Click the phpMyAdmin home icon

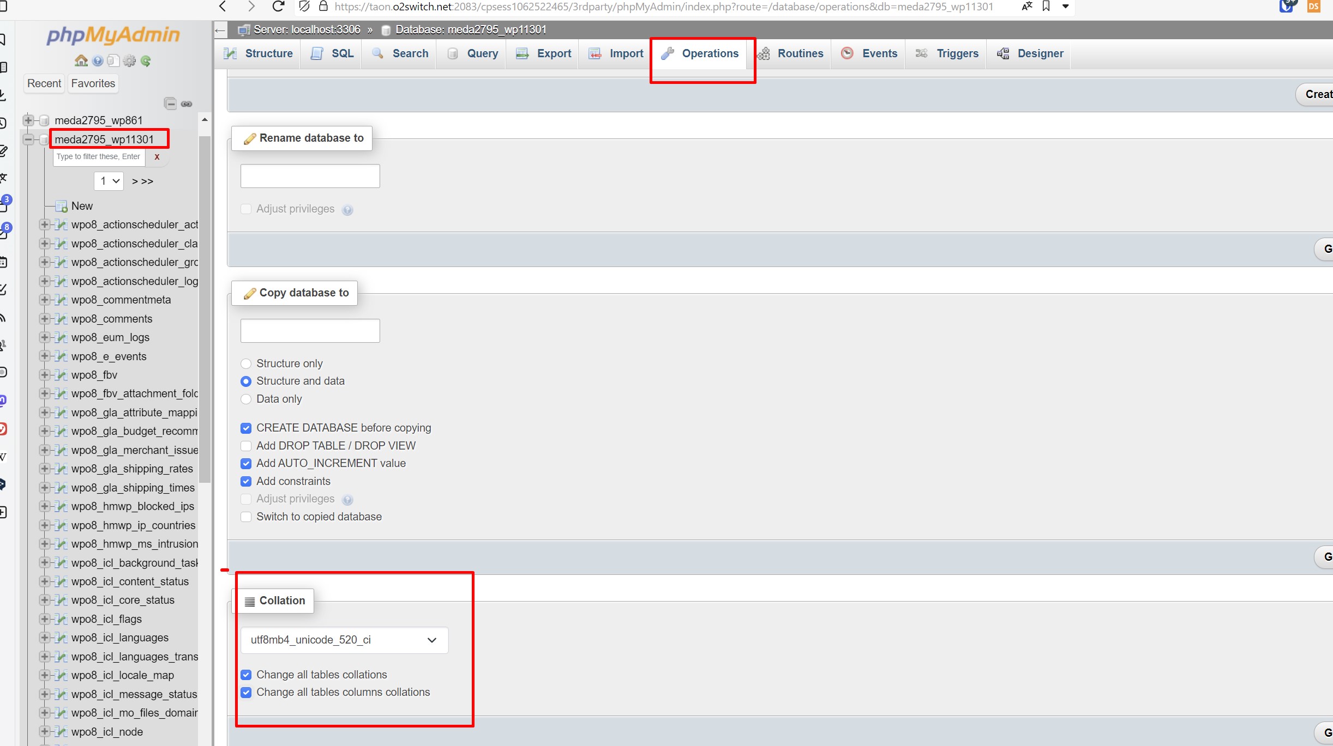pos(81,60)
